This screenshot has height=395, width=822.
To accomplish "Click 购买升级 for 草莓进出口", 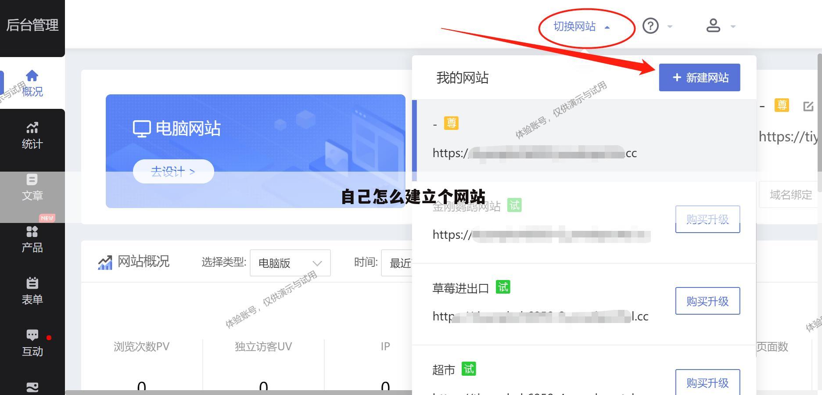I will (707, 301).
